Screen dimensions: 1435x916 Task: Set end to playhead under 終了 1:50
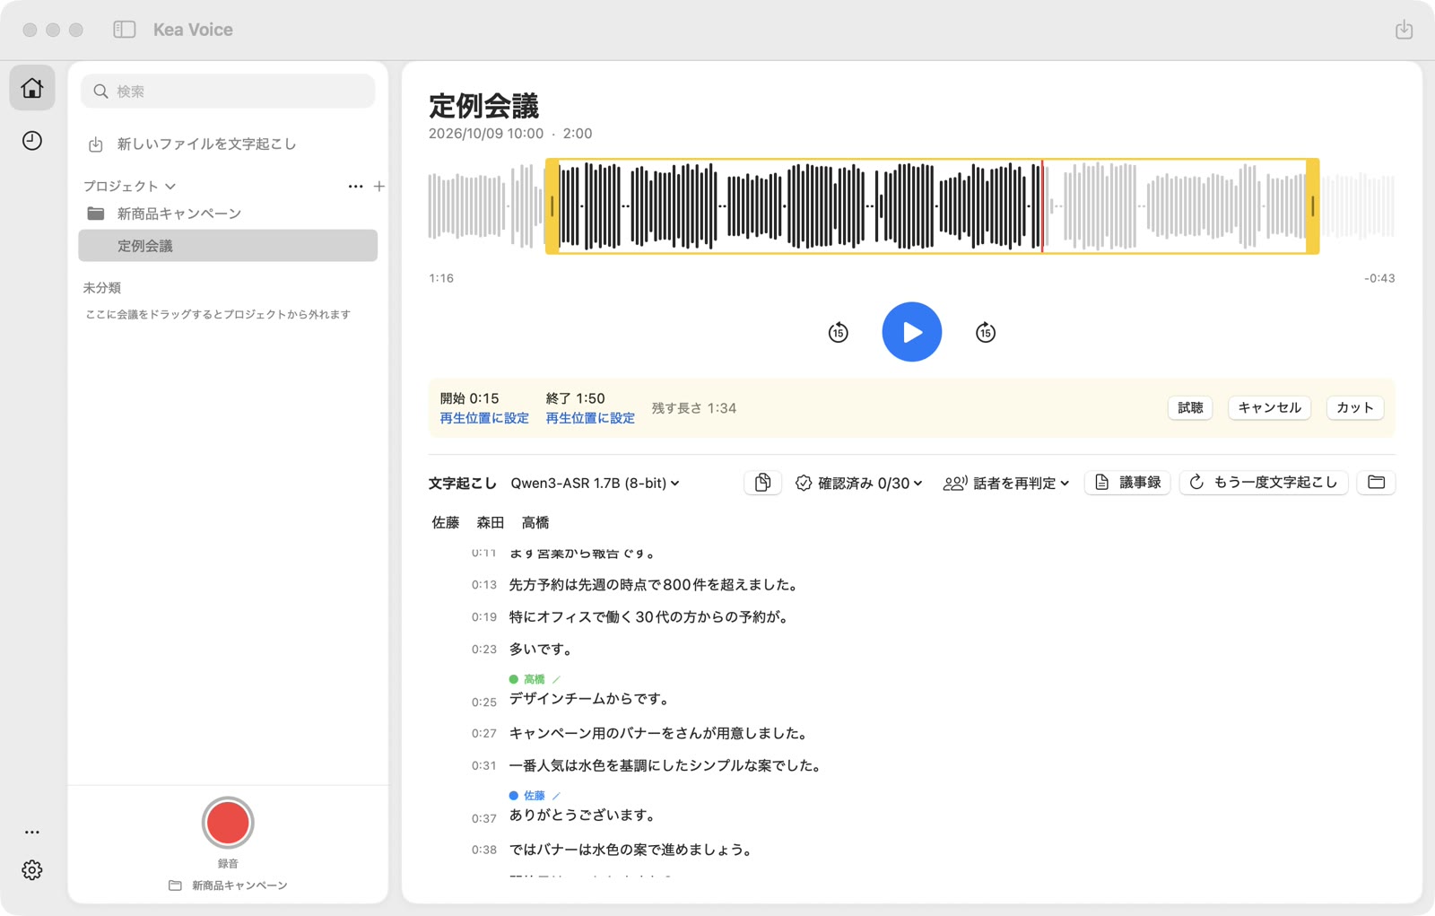[x=590, y=418]
